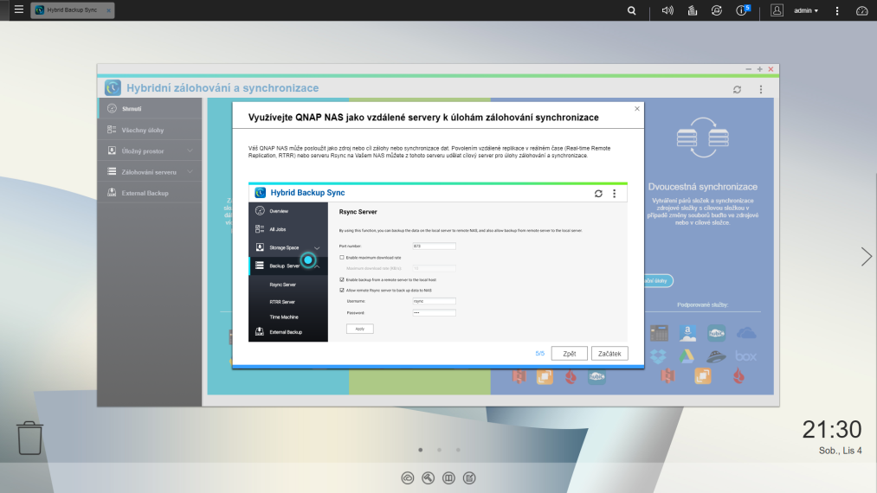Click the user profile icon beside admin
This screenshot has height=493, width=877.
[x=777, y=10]
